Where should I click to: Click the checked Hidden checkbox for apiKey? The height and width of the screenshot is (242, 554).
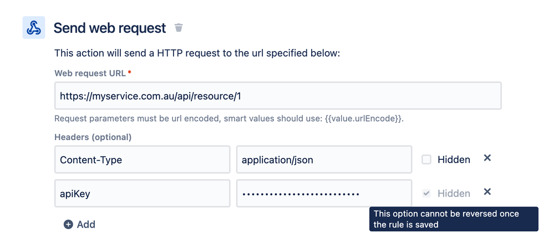[426, 194]
